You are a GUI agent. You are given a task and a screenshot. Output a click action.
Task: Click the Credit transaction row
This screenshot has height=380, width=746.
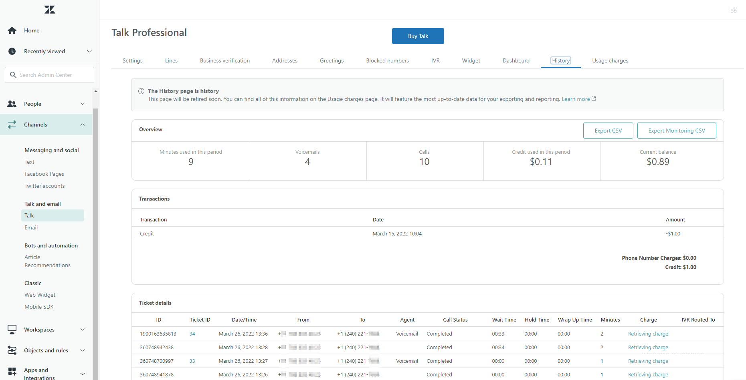pyautogui.click(x=427, y=233)
